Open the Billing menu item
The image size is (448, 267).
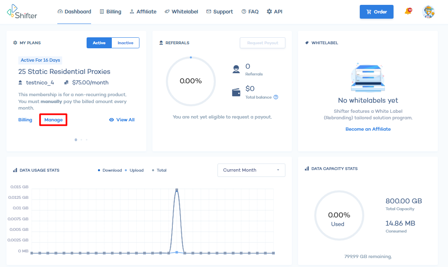(110, 12)
